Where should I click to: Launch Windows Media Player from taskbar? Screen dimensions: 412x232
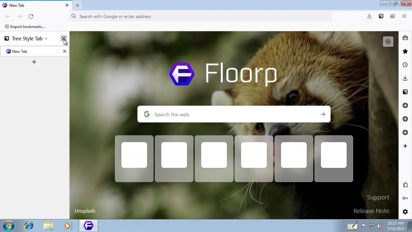coord(68,226)
